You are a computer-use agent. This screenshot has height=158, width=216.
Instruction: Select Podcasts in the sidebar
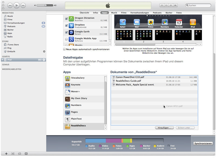point(23,26)
